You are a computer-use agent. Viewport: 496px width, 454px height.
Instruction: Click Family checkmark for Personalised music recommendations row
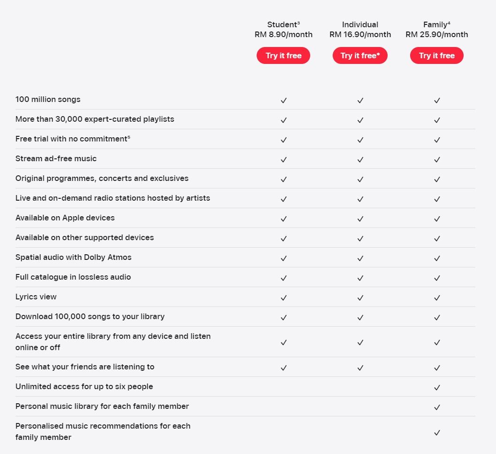pos(437,432)
